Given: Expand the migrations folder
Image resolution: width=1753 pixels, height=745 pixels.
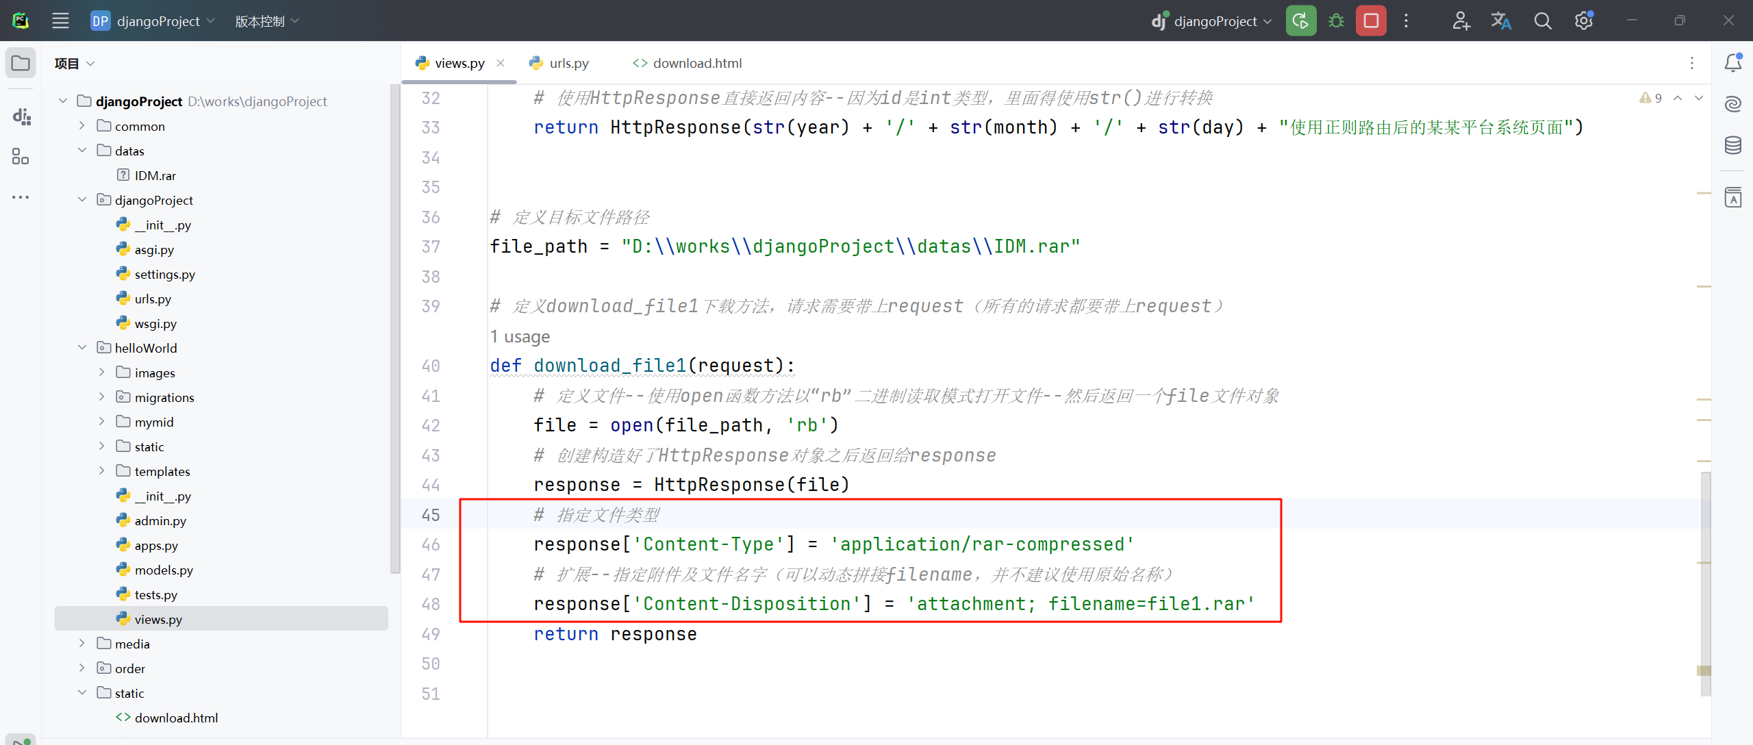Looking at the screenshot, I should tap(101, 396).
